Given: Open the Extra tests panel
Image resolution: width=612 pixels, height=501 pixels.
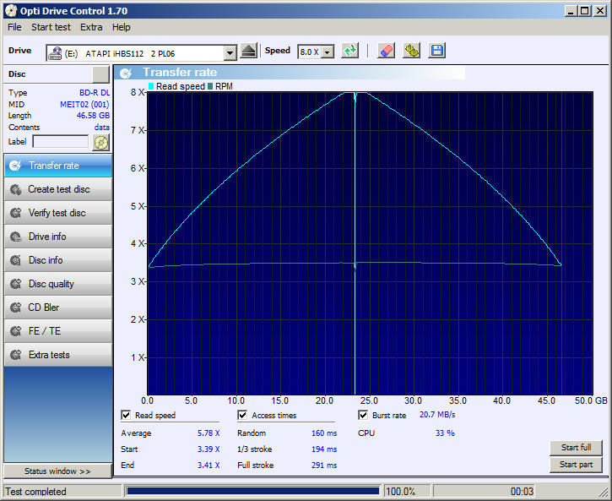Looking at the screenshot, I should click(x=58, y=355).
